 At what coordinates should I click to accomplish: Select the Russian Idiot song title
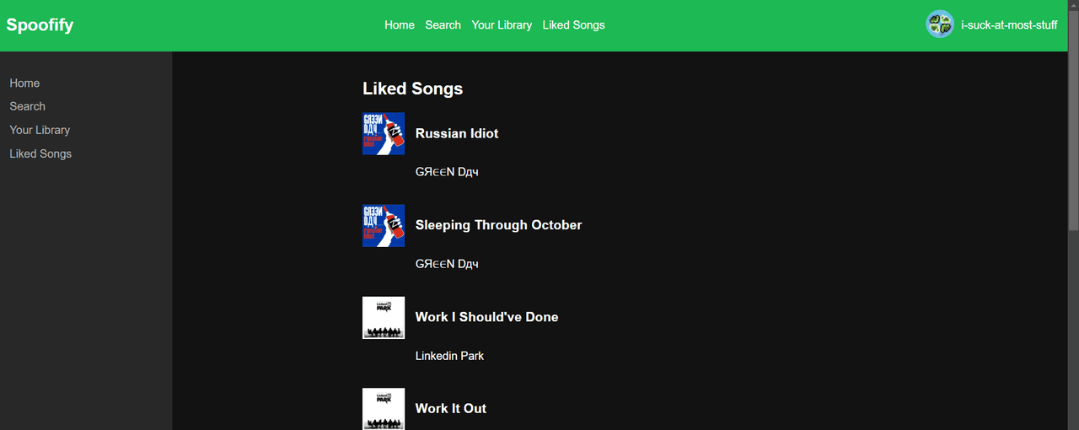[x=457, y=133]
